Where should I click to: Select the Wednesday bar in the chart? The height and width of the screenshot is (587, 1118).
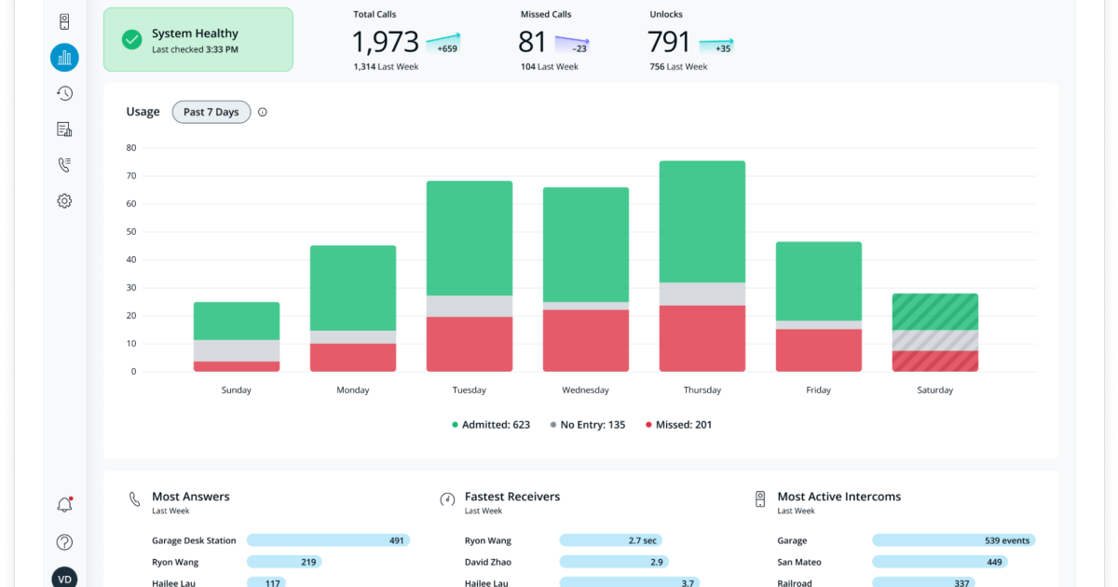coord(586,280)
